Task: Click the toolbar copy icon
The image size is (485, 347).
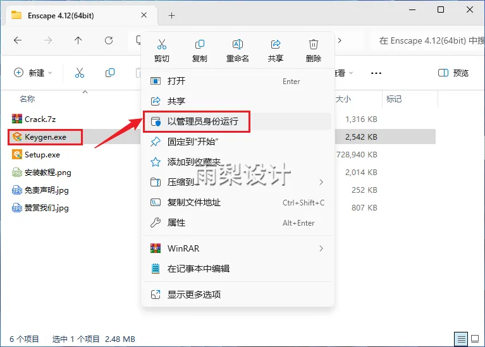Action: coord(110,73)
